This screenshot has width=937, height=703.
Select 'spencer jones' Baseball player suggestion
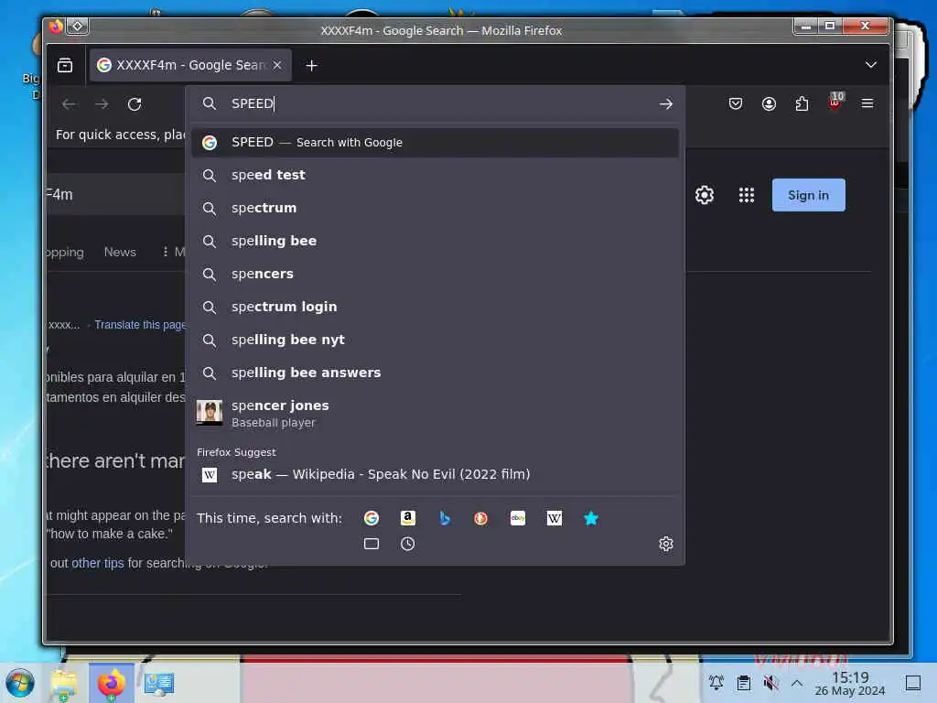click(435, 413)
